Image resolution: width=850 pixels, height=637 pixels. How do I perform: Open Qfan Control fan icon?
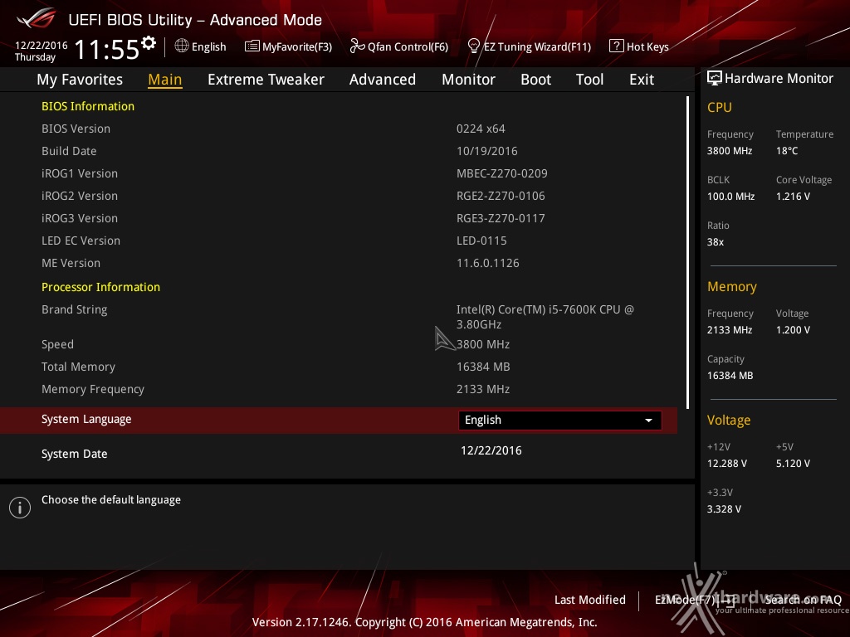click(x=357, y=46)
